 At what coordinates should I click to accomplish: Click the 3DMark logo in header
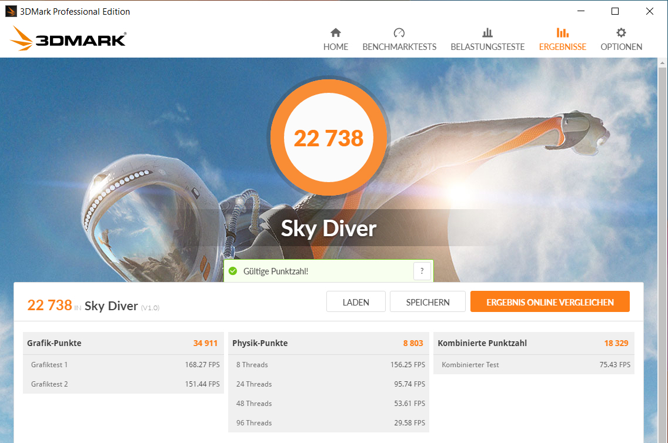click(68, 39)
